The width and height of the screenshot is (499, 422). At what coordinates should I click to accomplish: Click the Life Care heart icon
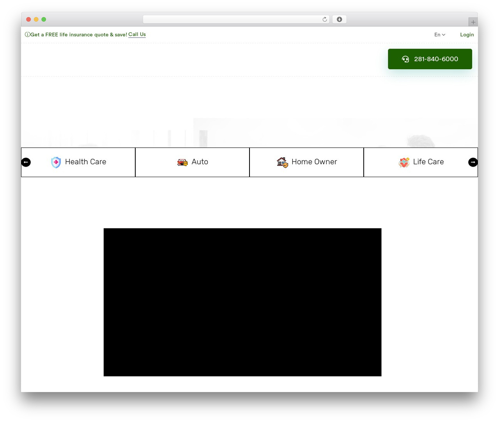pos(404,162)
